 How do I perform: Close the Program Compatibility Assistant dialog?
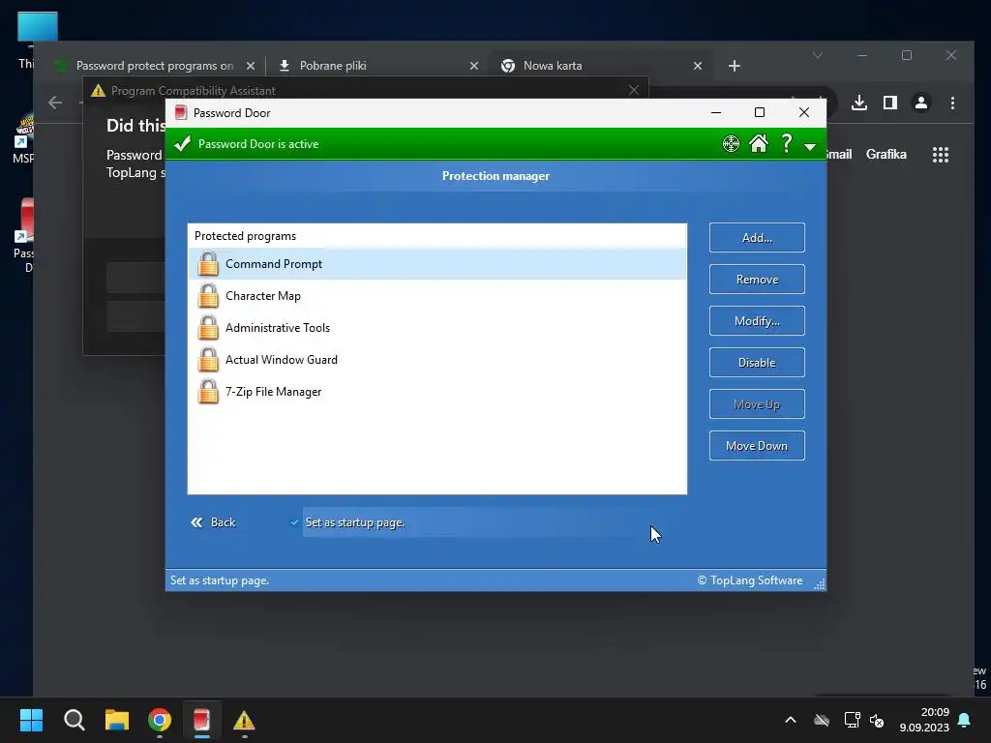tap(634, 90)
